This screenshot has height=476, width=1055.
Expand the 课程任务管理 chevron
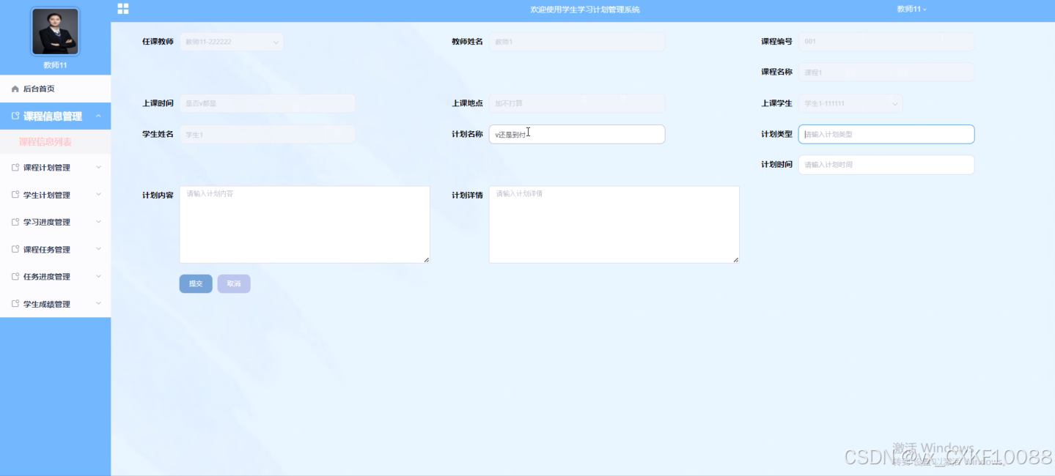[x=98, y=250]
